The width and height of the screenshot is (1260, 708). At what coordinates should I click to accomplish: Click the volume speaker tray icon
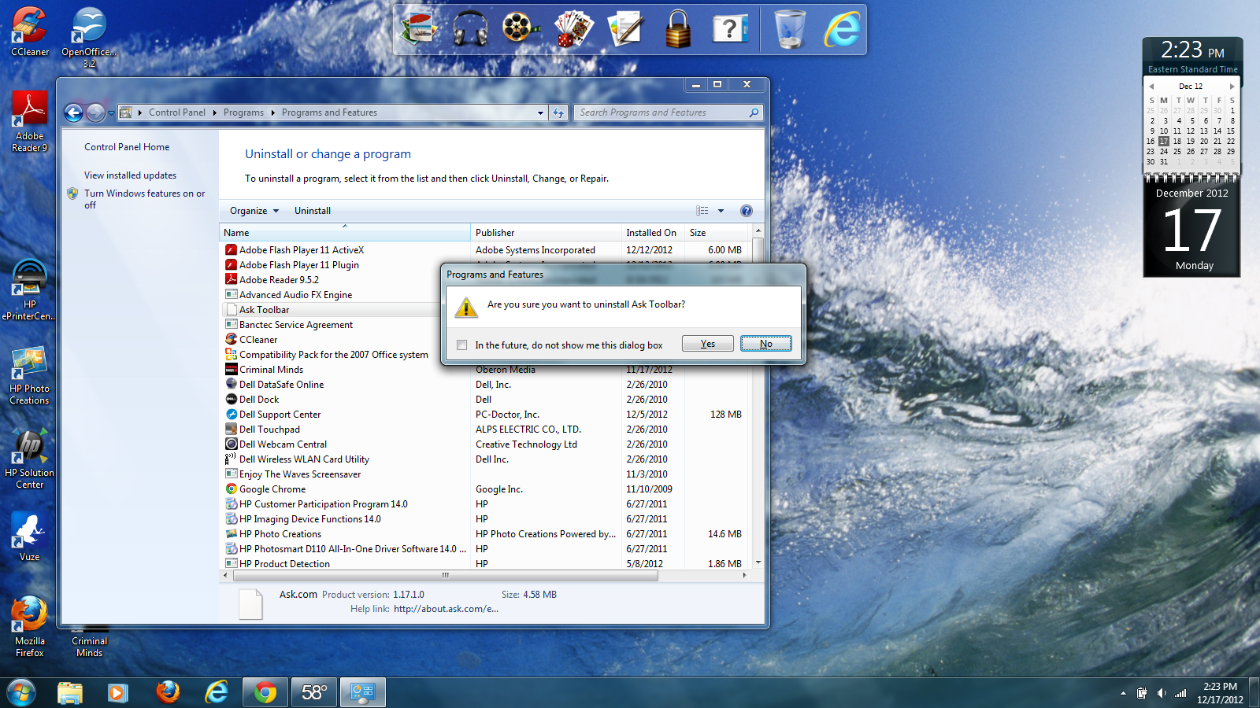click(x=1162, y=693)
